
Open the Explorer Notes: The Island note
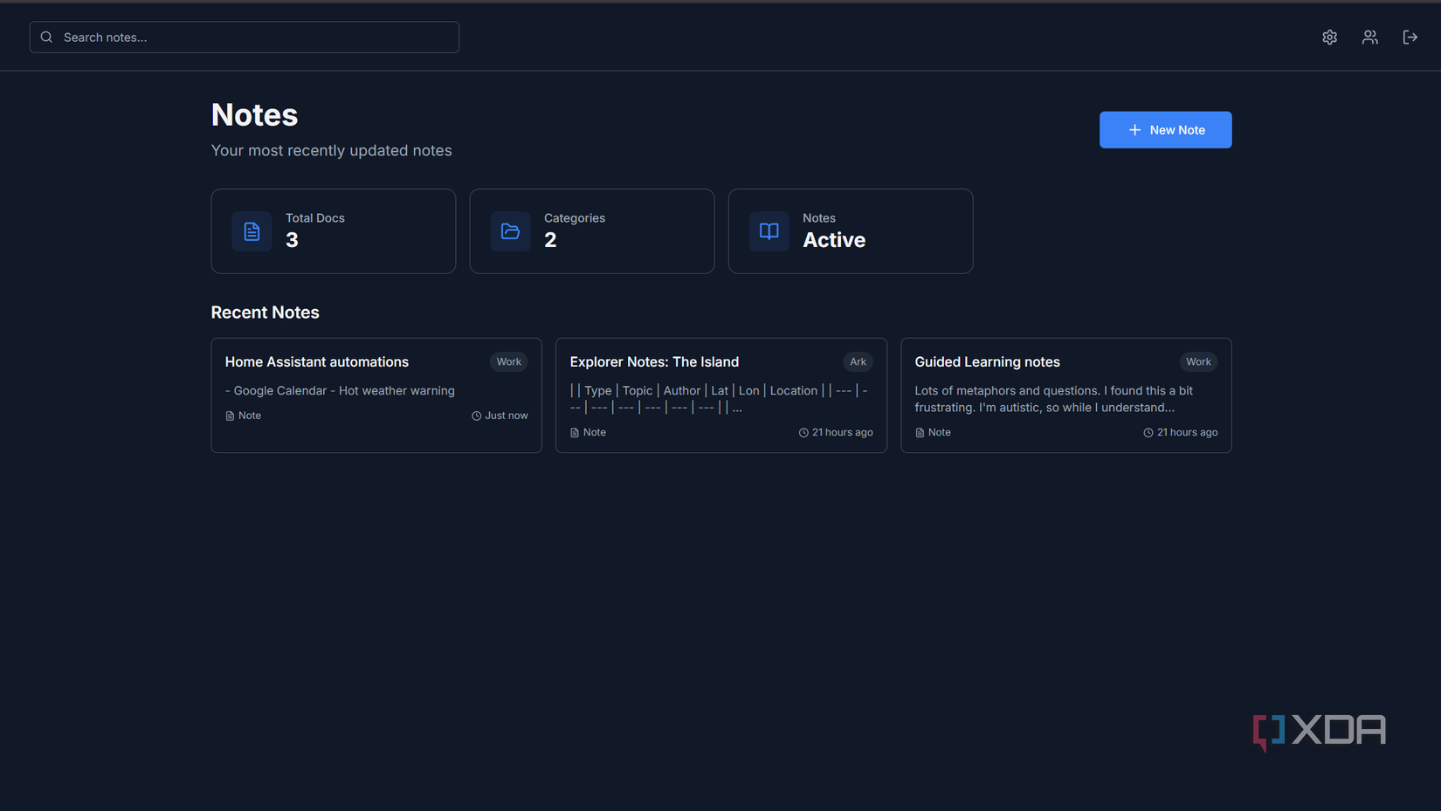point(654,361)
